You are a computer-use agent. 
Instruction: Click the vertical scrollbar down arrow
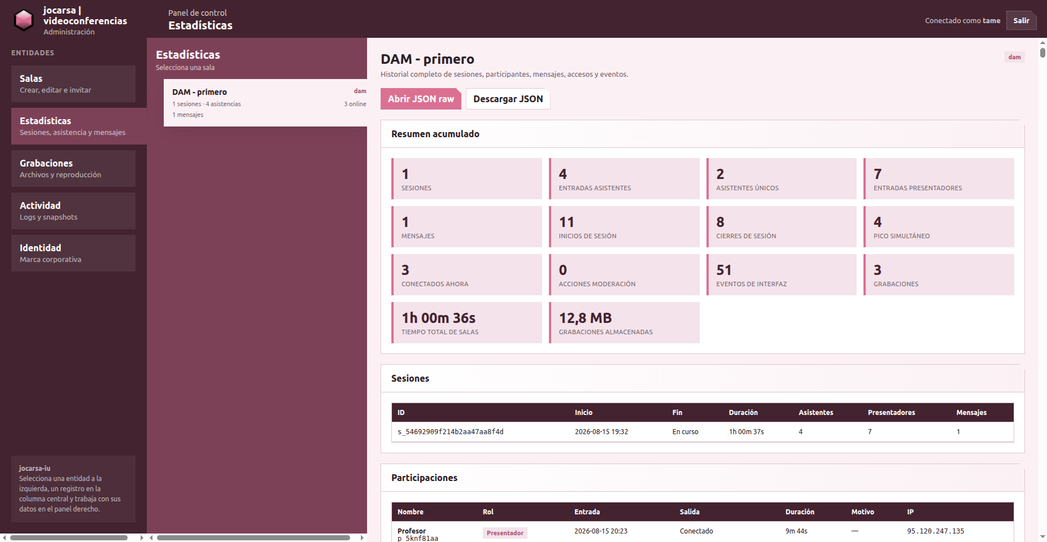tap(1042, 537)
